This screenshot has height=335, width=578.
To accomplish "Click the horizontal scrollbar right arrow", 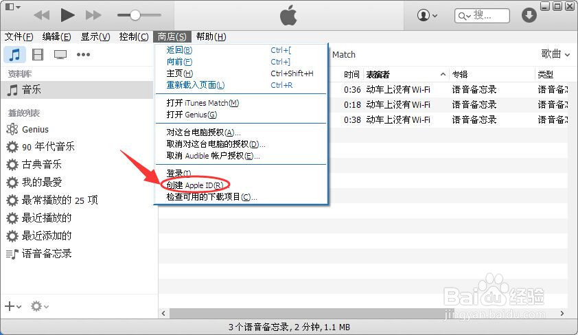I will pos(562,313).
